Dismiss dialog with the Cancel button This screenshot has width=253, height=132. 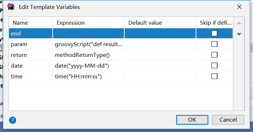pyautogui.click(x=228, y=120)
